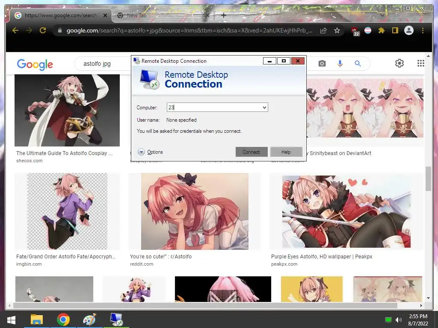Click the Connect button

point(252,152)
